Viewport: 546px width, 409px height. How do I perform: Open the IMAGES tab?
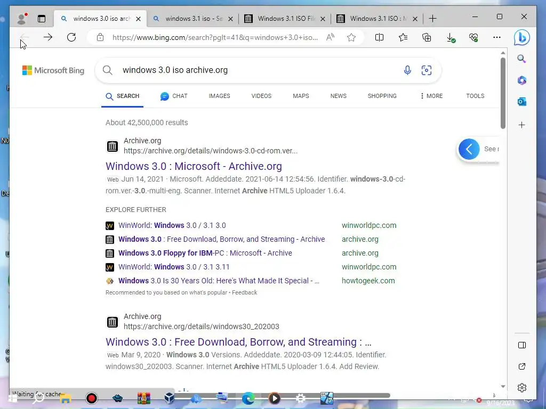click(219, 96)
